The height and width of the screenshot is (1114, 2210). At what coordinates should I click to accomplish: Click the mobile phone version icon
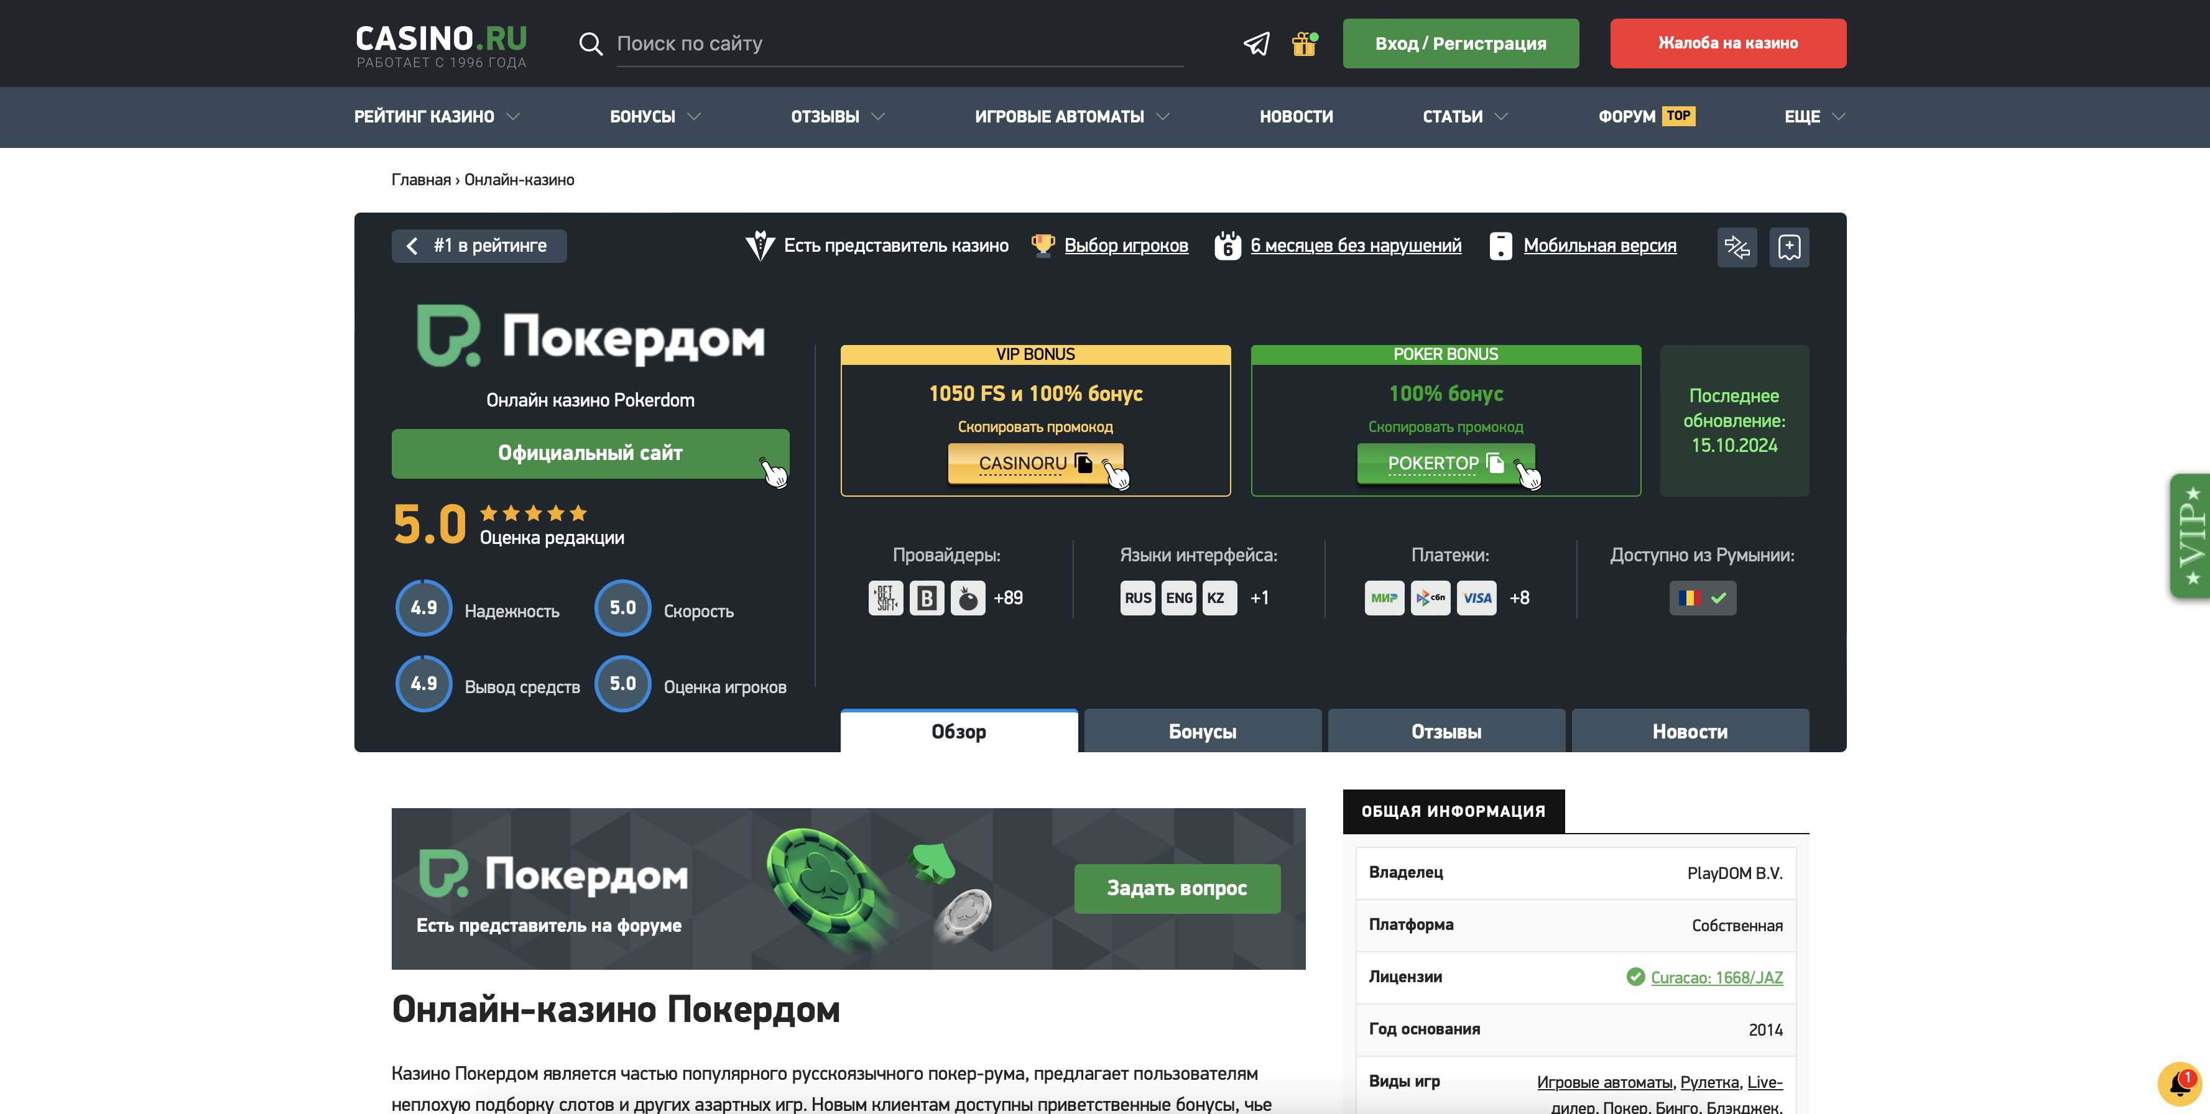coord(1500,246)
